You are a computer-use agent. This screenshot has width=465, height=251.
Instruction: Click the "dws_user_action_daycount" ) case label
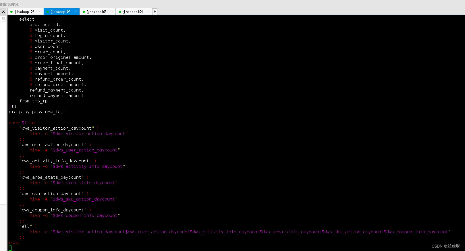point(55,145)
